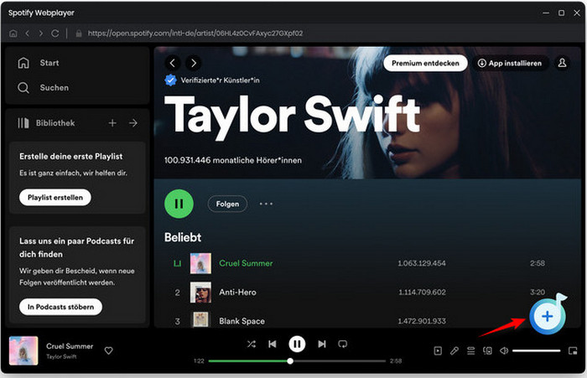The height and width of the screenshot is (378, 587).
Task: Open connect to a device icon
Action: (487, 350)
